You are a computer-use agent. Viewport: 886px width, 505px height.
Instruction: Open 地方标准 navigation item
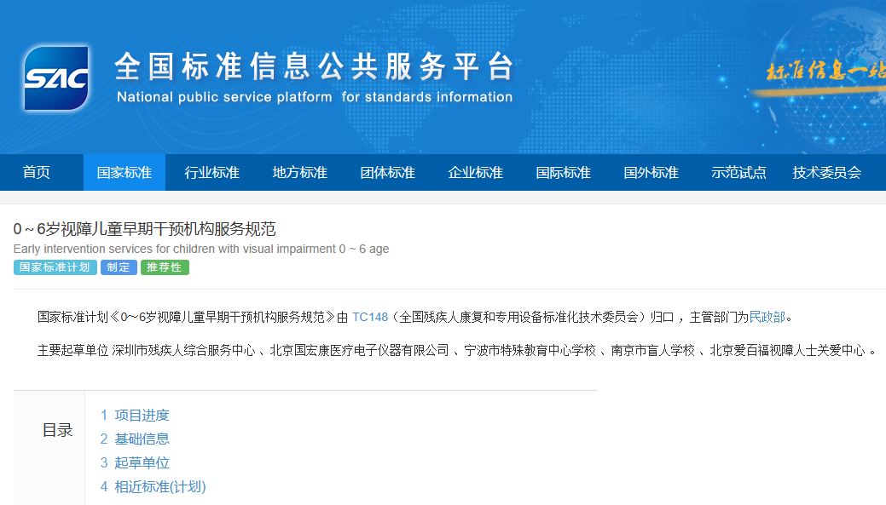[300, 172]
